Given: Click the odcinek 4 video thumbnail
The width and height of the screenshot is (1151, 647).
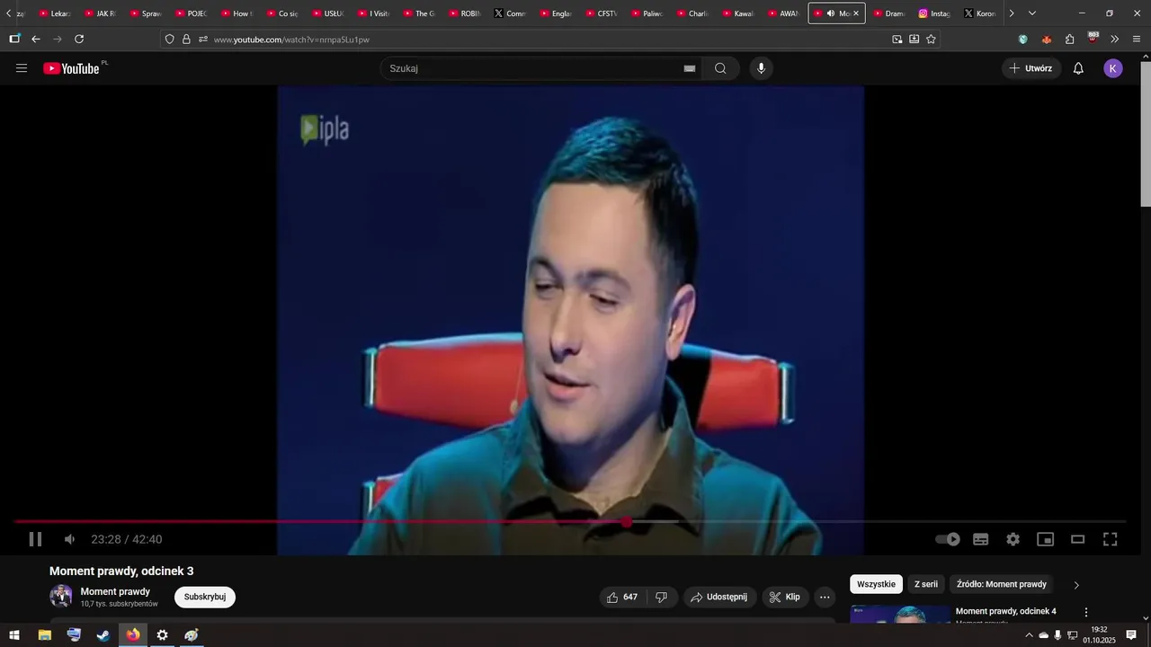Looking at the screenshot, I should pyautogui.click(x=900, y=614).
